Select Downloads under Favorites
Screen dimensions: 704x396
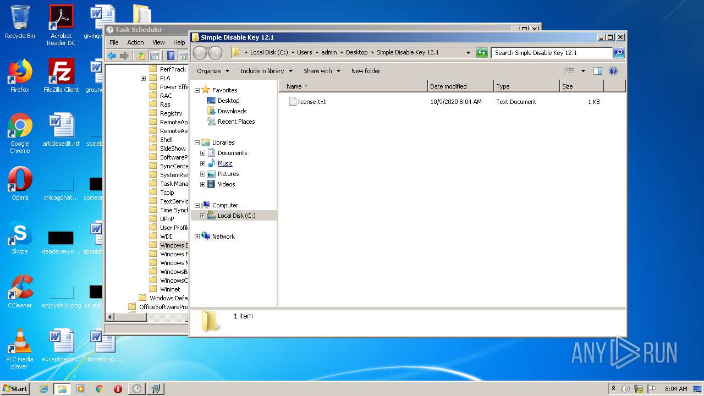pyautogui.click(x=232, y=111)
